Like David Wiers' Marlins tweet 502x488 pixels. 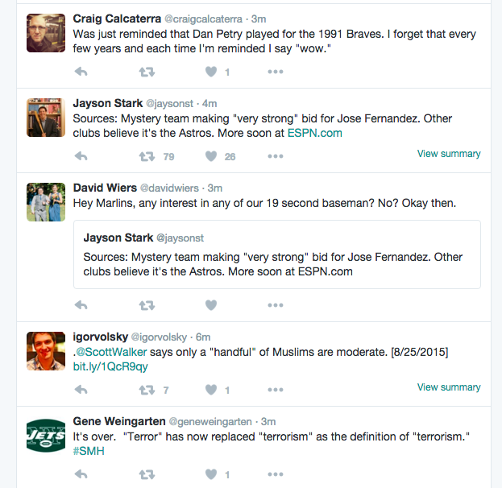(211, 305)
